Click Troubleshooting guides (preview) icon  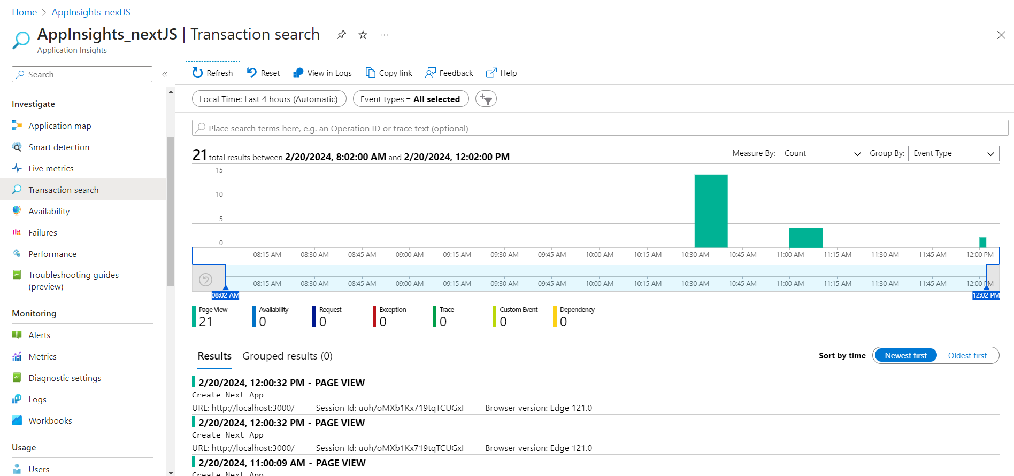coord(17,275)
